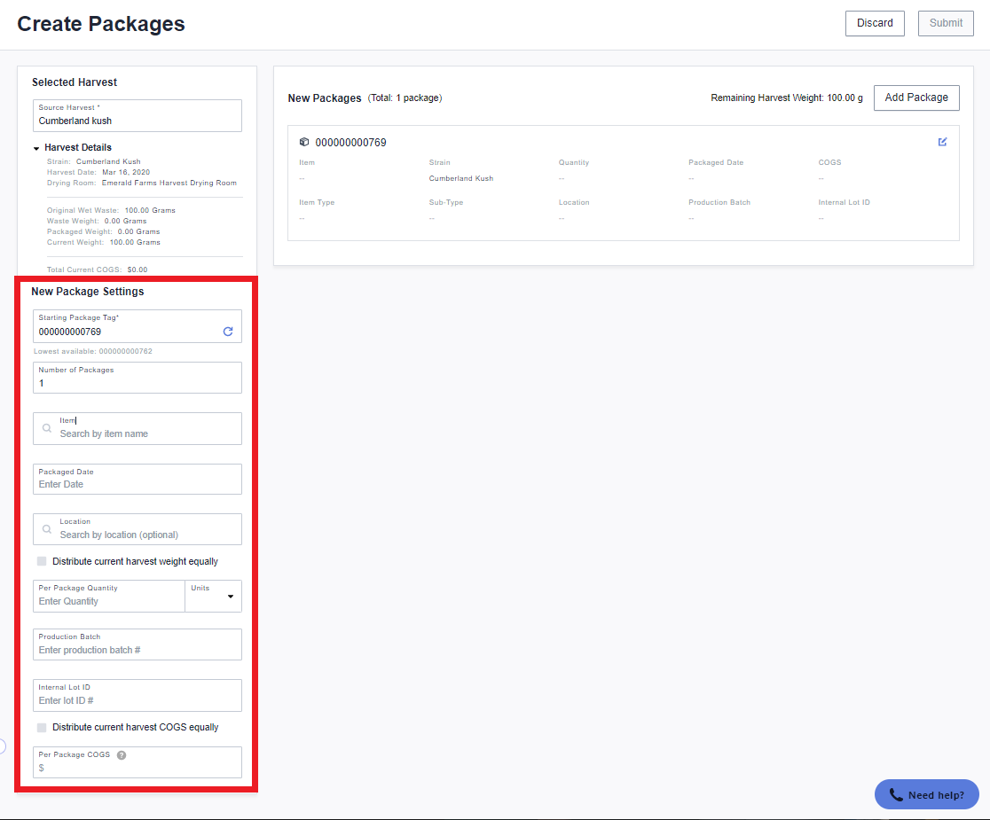Click the Location search magnifier icon

point(47,529)
